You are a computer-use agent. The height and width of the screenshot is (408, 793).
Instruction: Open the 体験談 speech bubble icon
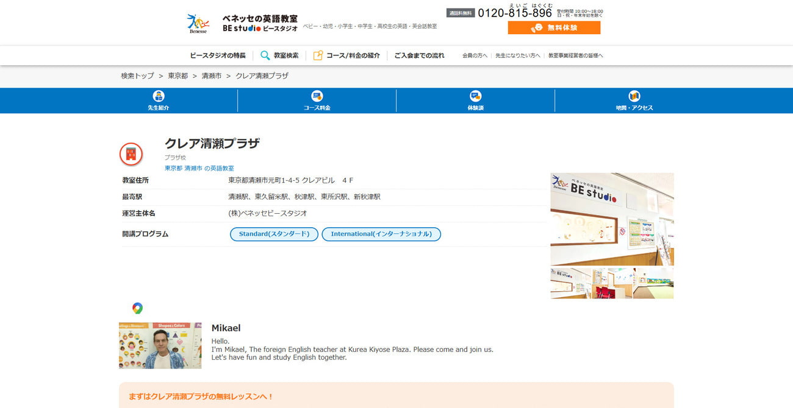click(476, 96)
